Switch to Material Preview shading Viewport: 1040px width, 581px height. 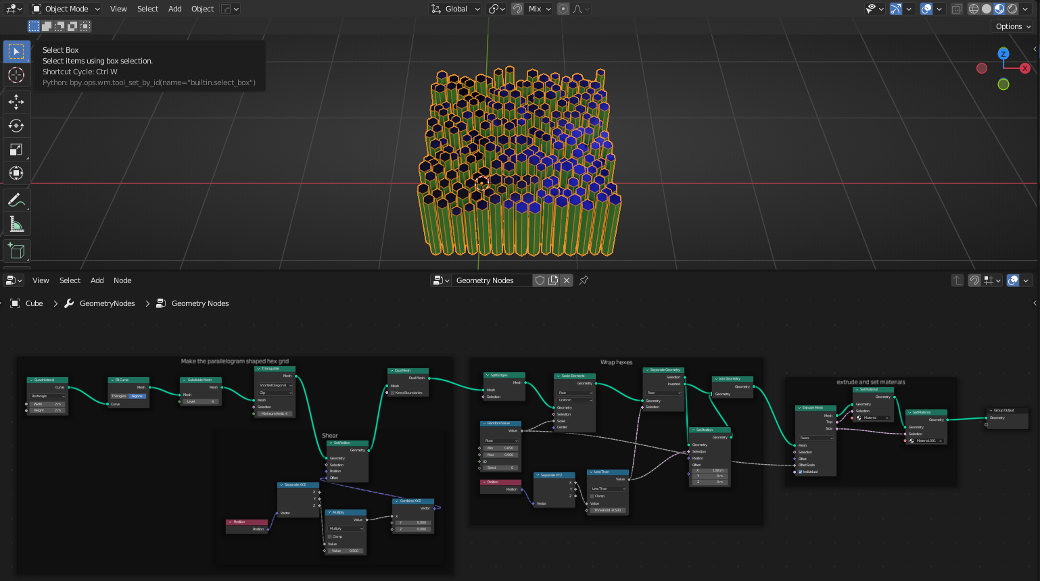click(999, 9)
